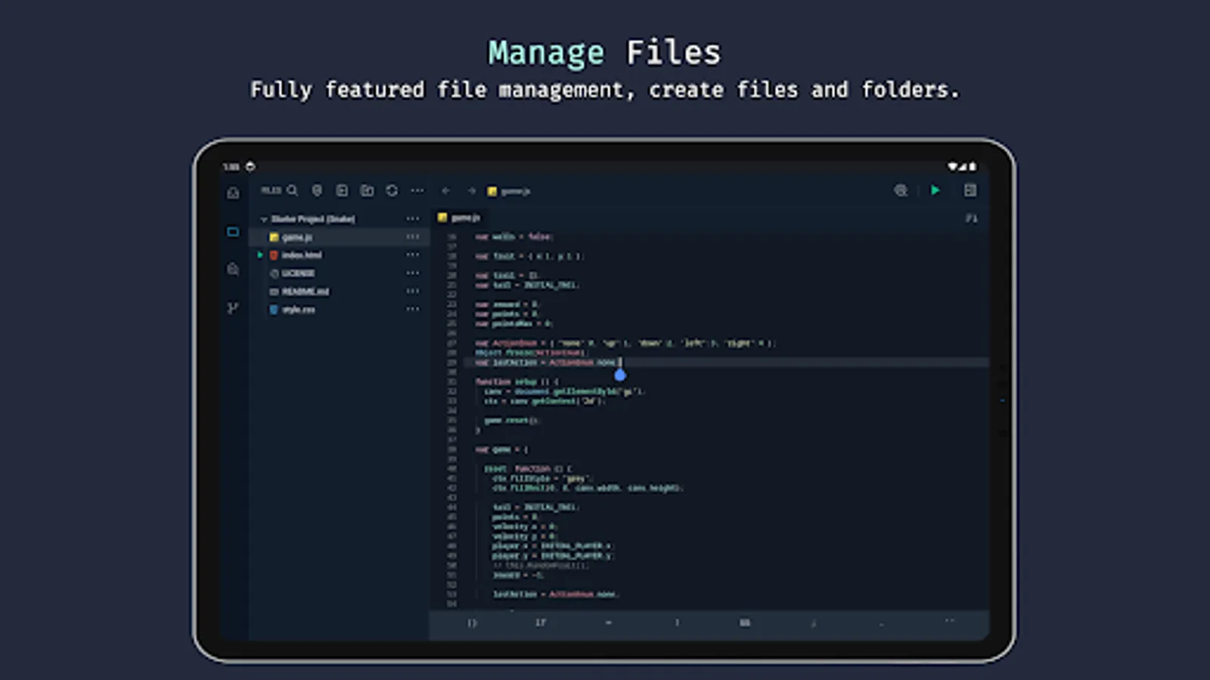Open the home panel from the left sidebar

tap(233, 193)
